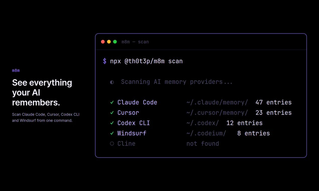Click the empty circle beside Cline
319x191 pixels.
coord(112,144)
